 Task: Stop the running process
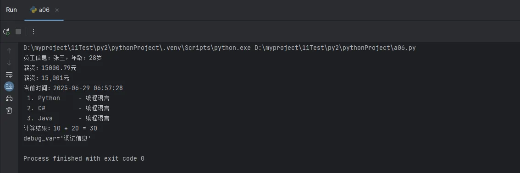[18, 32]
